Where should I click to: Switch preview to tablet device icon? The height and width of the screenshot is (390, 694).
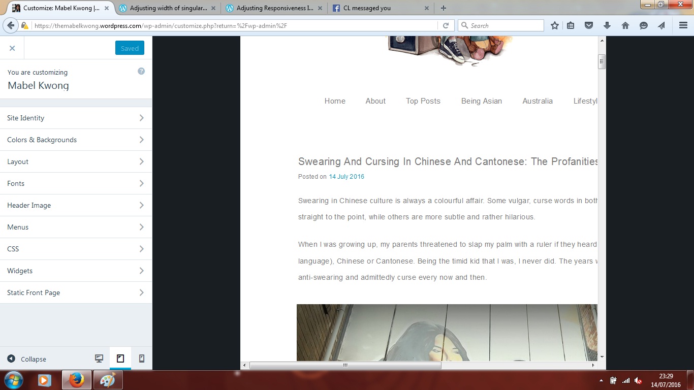click(120, 359)
